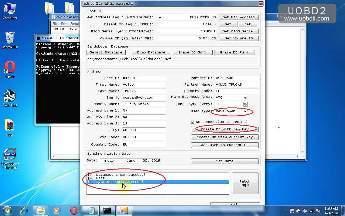
Task: Open Synchronization Date picker dropdown
Action: point(102,161)
